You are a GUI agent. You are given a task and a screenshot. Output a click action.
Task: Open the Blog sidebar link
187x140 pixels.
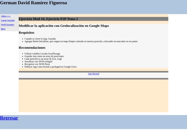pos(3,29)
